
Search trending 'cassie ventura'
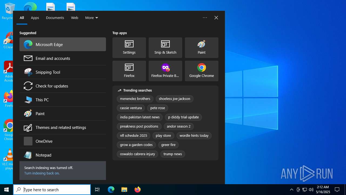pos(131,108)
